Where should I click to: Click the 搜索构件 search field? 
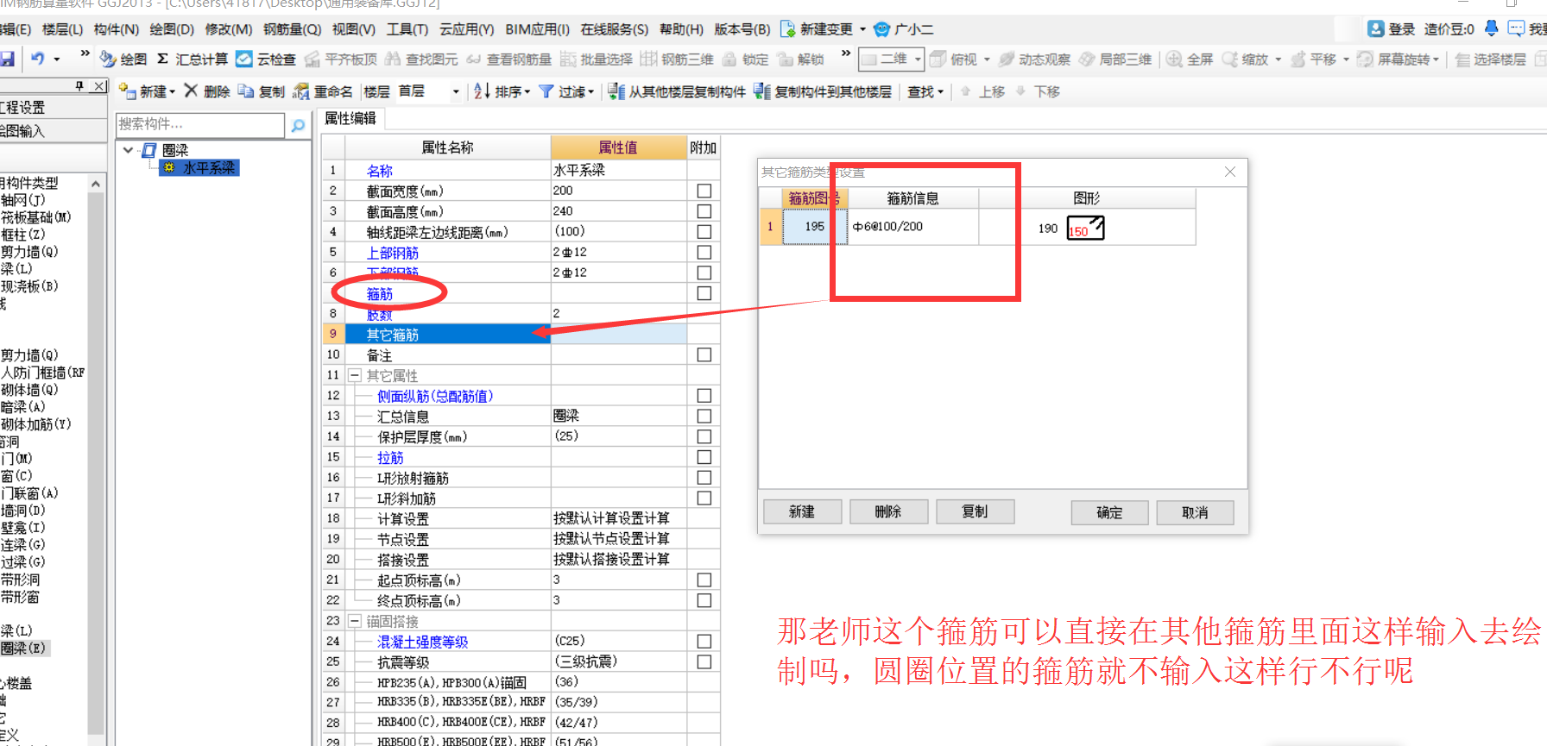(199, 125)
